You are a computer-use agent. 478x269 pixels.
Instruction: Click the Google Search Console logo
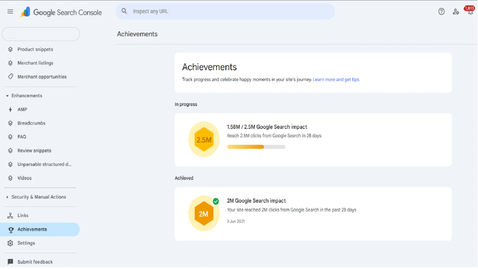[x=61, y=12]
